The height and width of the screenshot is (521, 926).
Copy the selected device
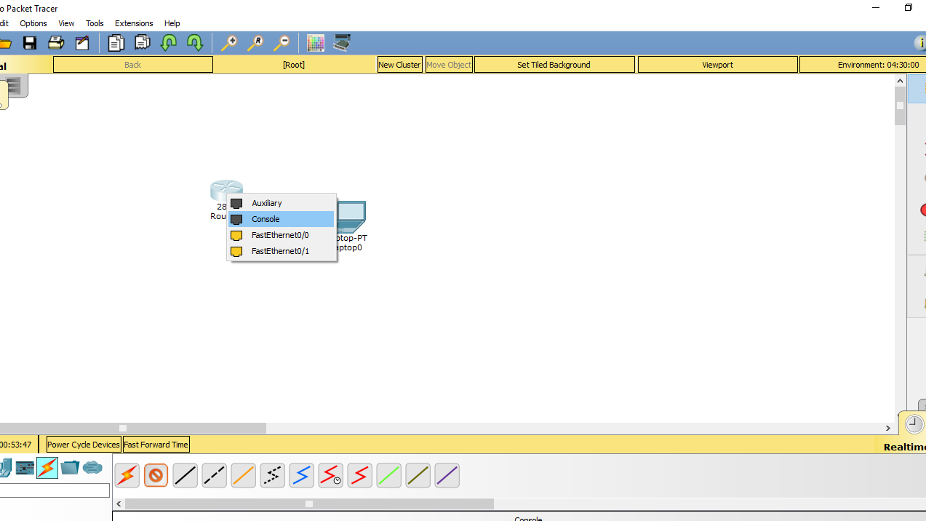[116, 43]
